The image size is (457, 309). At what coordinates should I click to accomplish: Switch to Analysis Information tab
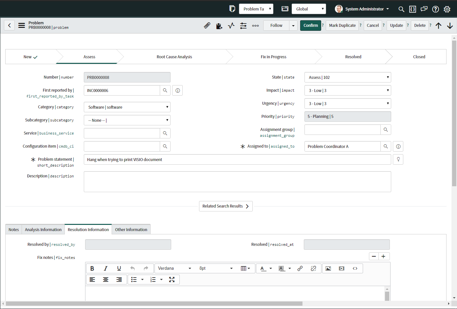click(x=43, y=229)
